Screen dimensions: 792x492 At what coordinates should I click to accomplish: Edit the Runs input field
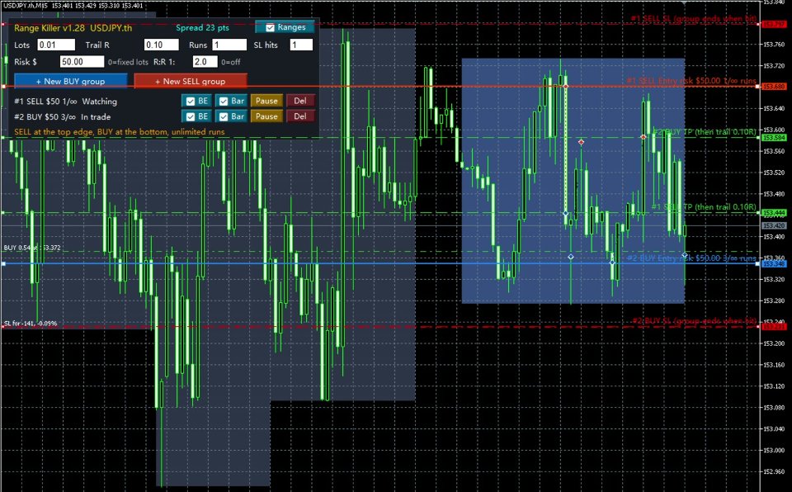pyautogui.click(x=229, y=45)
